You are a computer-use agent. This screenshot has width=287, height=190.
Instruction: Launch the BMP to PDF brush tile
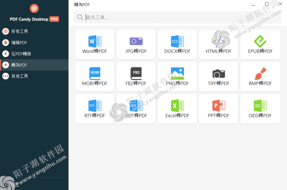[x=260, y=76]
